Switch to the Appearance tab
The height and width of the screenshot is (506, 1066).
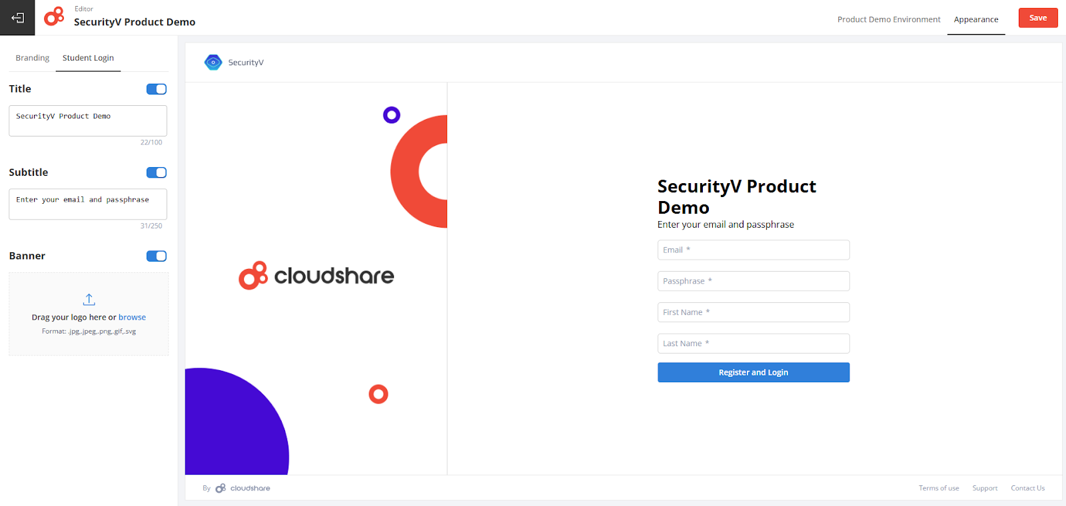point(975,19)
